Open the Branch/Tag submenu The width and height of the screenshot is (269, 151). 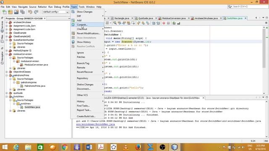(x=87, y=63)
